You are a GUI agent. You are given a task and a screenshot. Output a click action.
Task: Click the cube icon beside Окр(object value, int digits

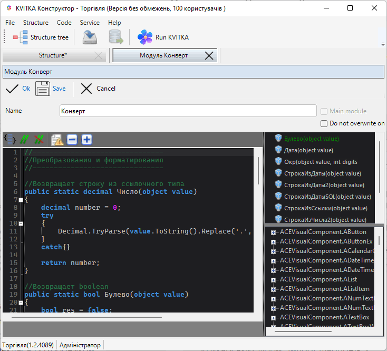coord(278,161)
